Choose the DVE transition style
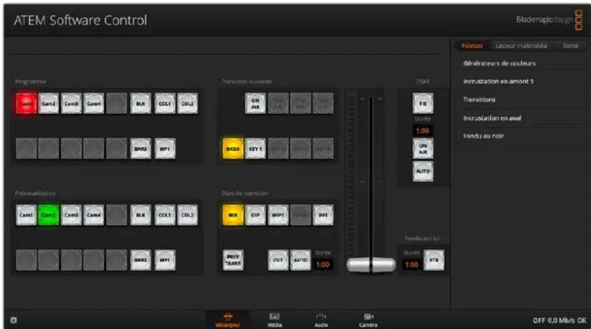The width and height of the screenshot is (591, 329). (323, 215)
